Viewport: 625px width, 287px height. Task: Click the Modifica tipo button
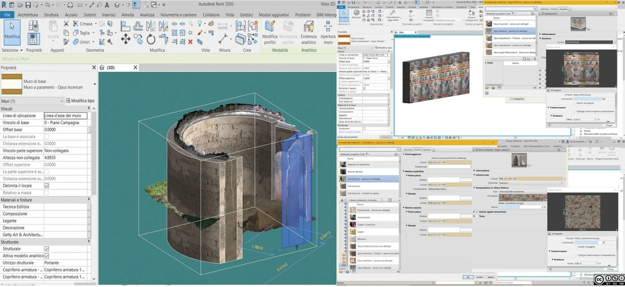click(79, 101)
